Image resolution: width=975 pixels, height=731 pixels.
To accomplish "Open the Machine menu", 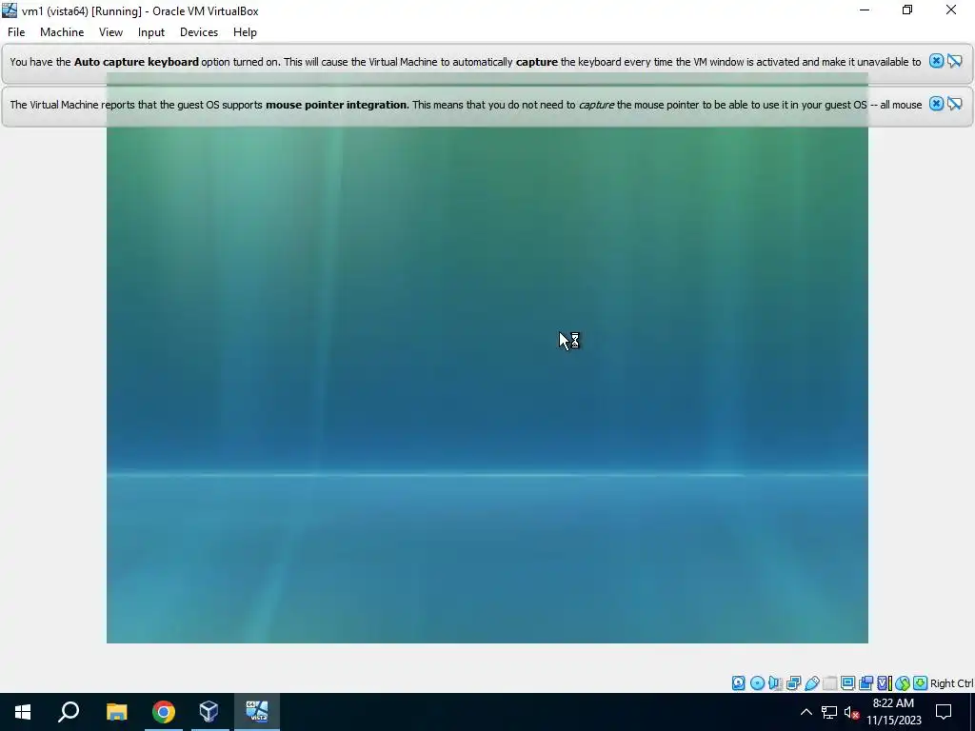I will (x=62, y=32).
